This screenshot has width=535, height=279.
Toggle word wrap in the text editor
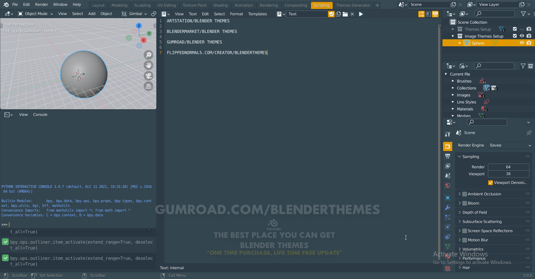428,14
